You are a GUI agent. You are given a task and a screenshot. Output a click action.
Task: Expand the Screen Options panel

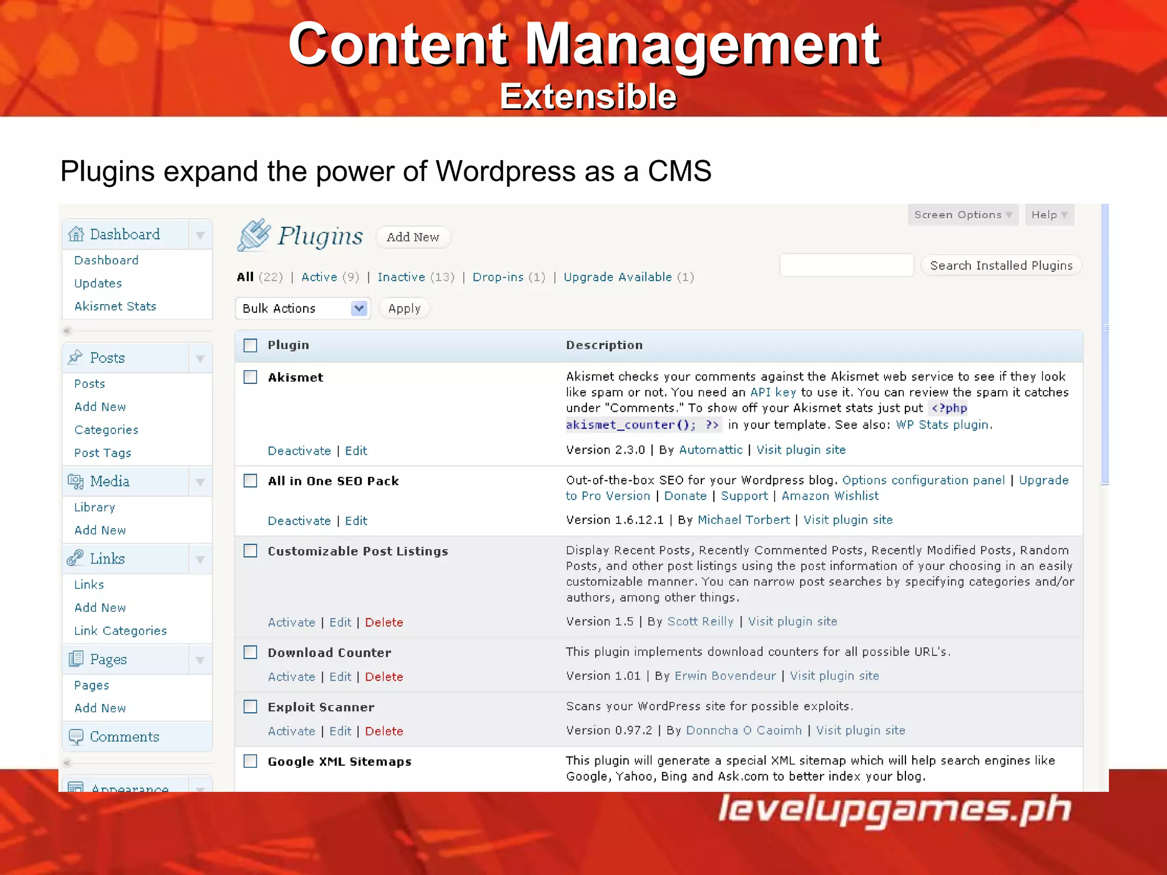[963, 215]
